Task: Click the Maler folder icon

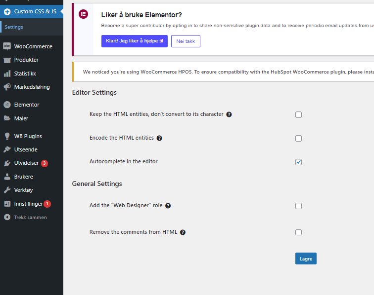Action: click(x=7, y=118)
